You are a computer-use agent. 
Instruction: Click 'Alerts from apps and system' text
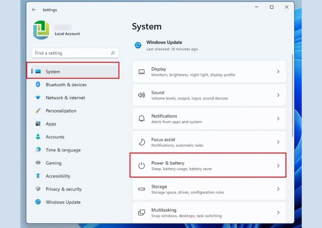[176, 122]
